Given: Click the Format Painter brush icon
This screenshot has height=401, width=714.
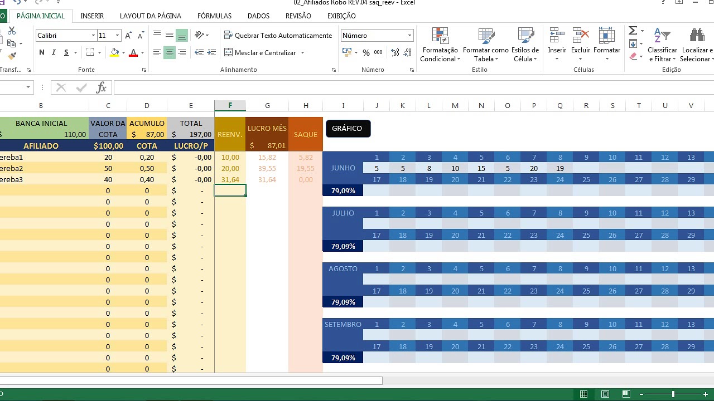Looking at the screenshot, I should pos(12,56).
